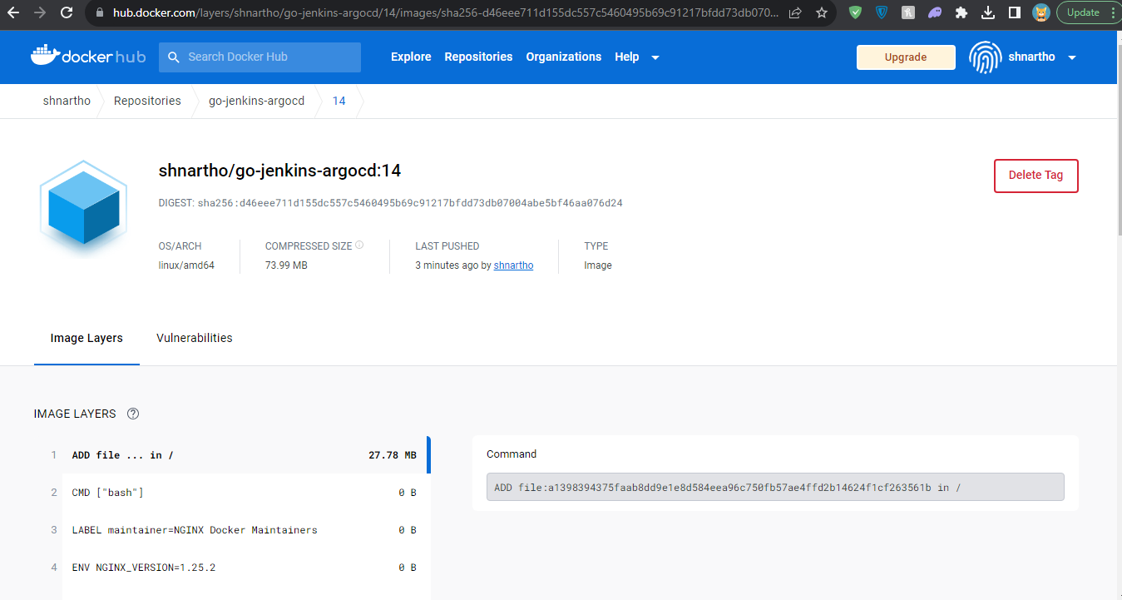Click the ADD file command text box

coord(775,487)
